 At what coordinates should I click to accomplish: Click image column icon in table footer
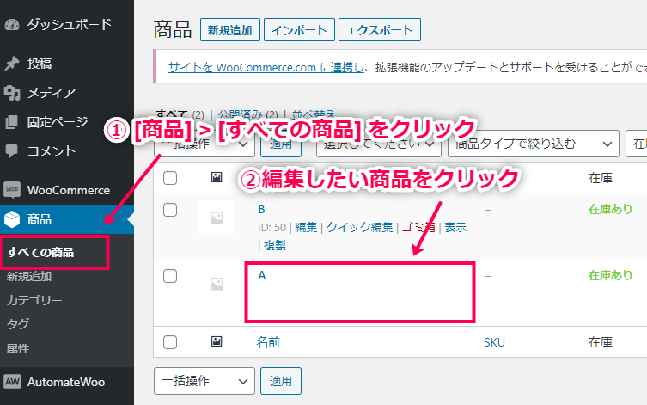click(217, 341)
